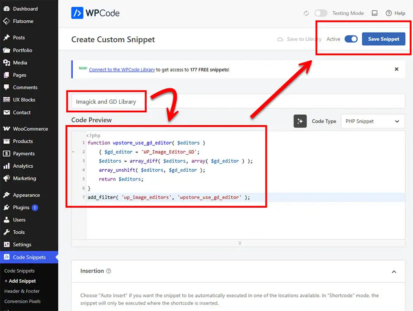413x311 pixels.
Task: Click the Save to Library cloud icon
Action: tap(280, 39)
